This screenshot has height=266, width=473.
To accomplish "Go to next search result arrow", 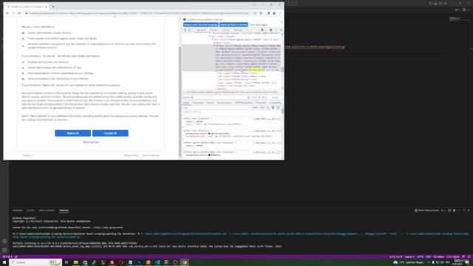I will [x=263, y=98].
